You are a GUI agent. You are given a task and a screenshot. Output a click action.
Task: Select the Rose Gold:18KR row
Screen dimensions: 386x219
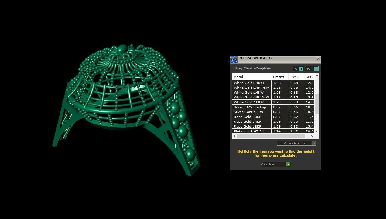click(273, 126)
